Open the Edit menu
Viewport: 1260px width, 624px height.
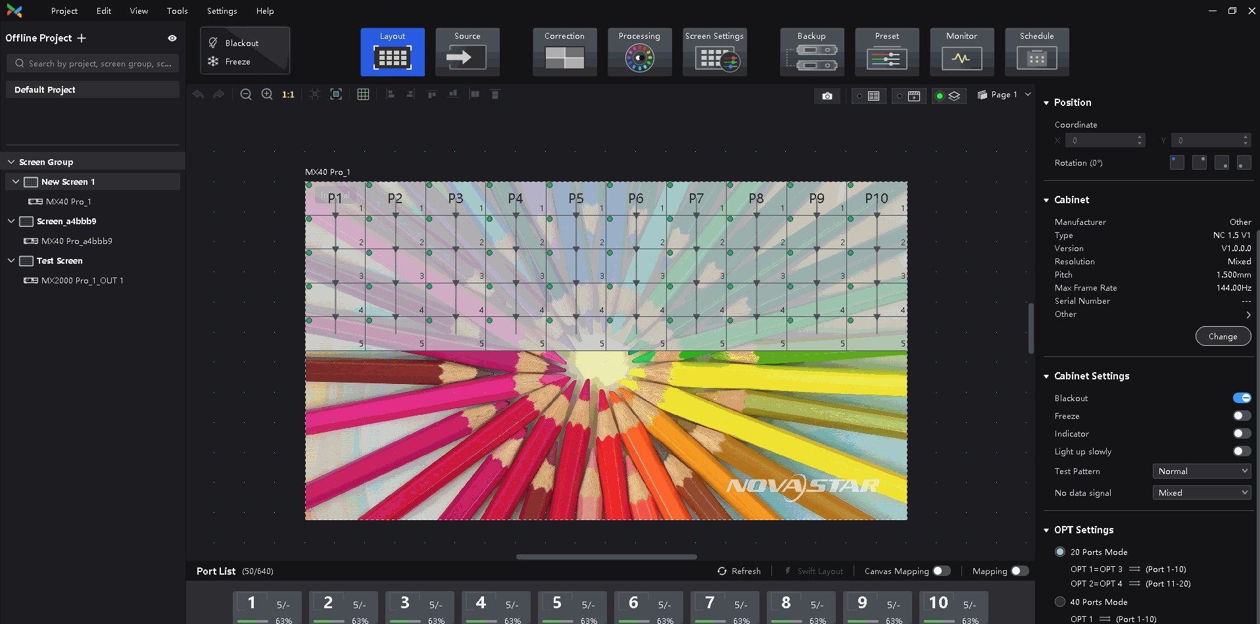pyautogui.click(x=104, y=11)
